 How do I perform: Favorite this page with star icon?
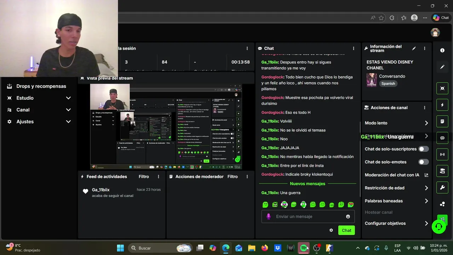[381, 18]
